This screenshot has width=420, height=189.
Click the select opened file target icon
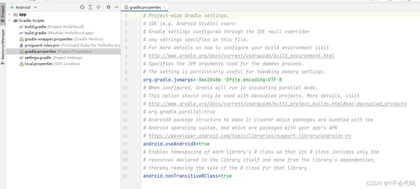(x=82, y=7)
